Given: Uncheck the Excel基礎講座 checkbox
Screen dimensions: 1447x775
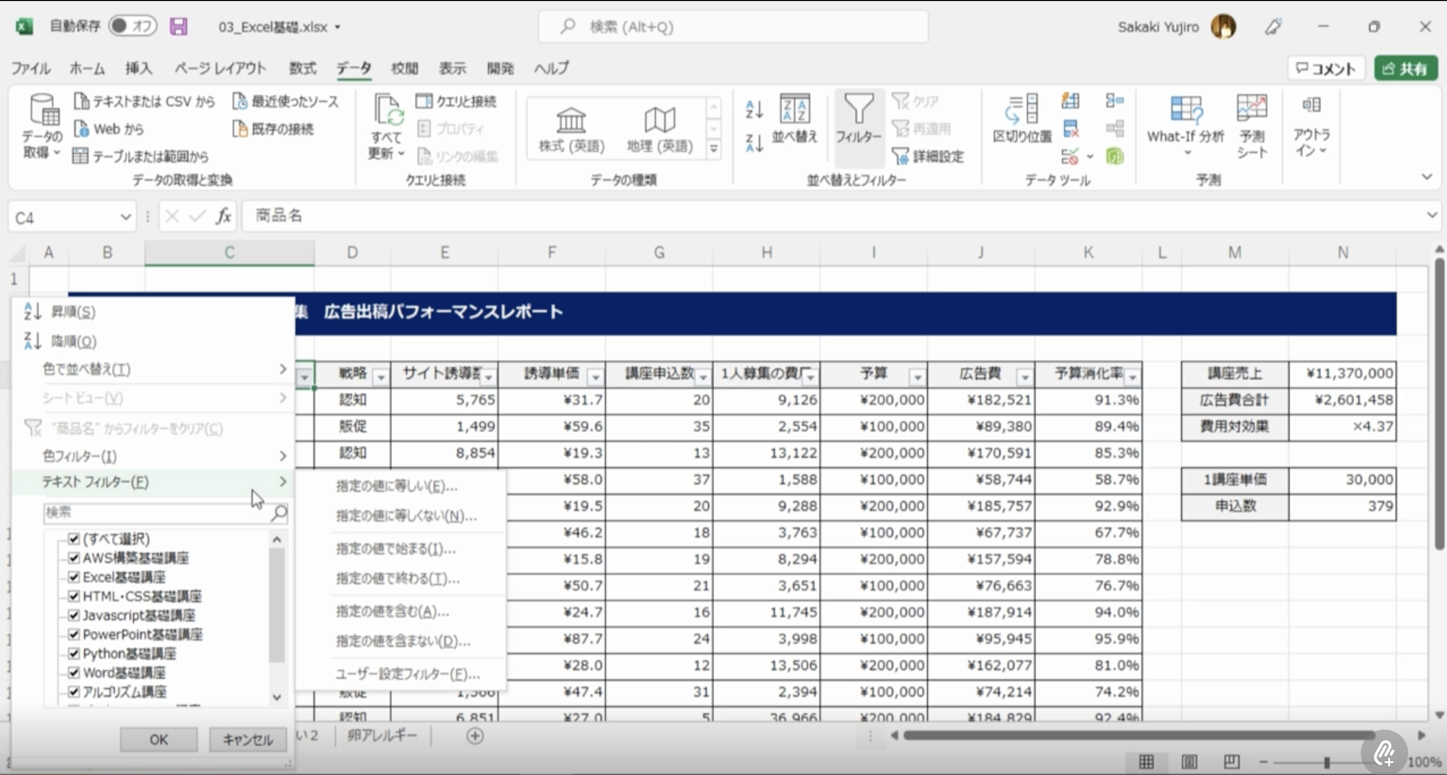Looking at the screenshot, I should [74, 577].
